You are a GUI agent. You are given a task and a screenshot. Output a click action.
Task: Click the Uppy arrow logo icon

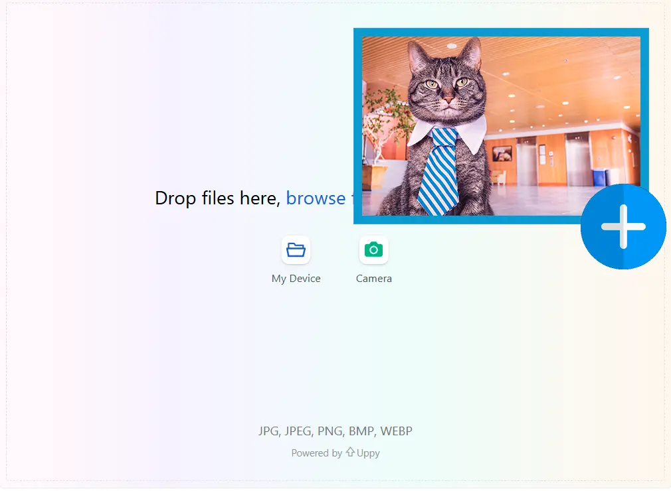tap(349, 453)
